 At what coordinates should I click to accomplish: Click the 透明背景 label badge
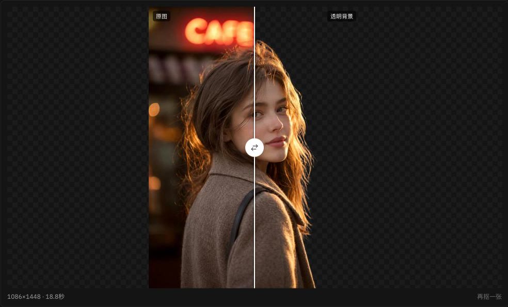341,16
